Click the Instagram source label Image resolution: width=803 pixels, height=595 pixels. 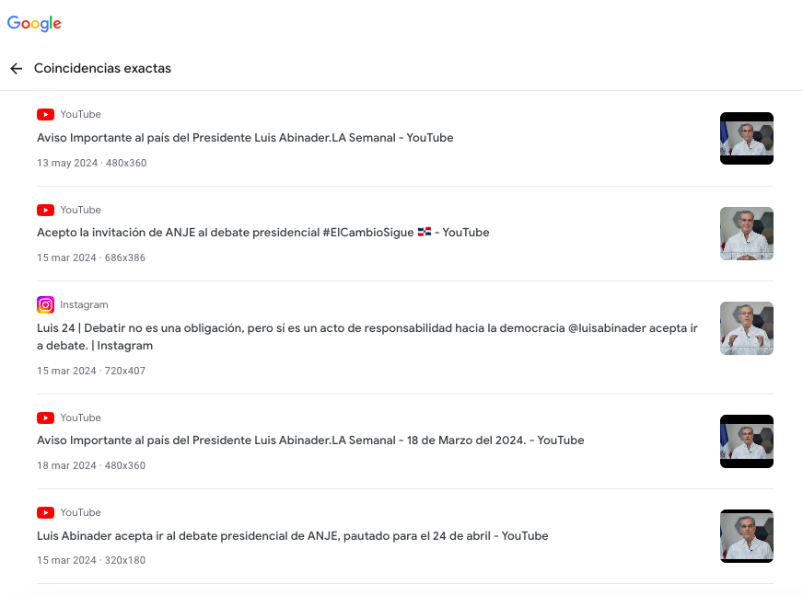click(x=84, y=305)
